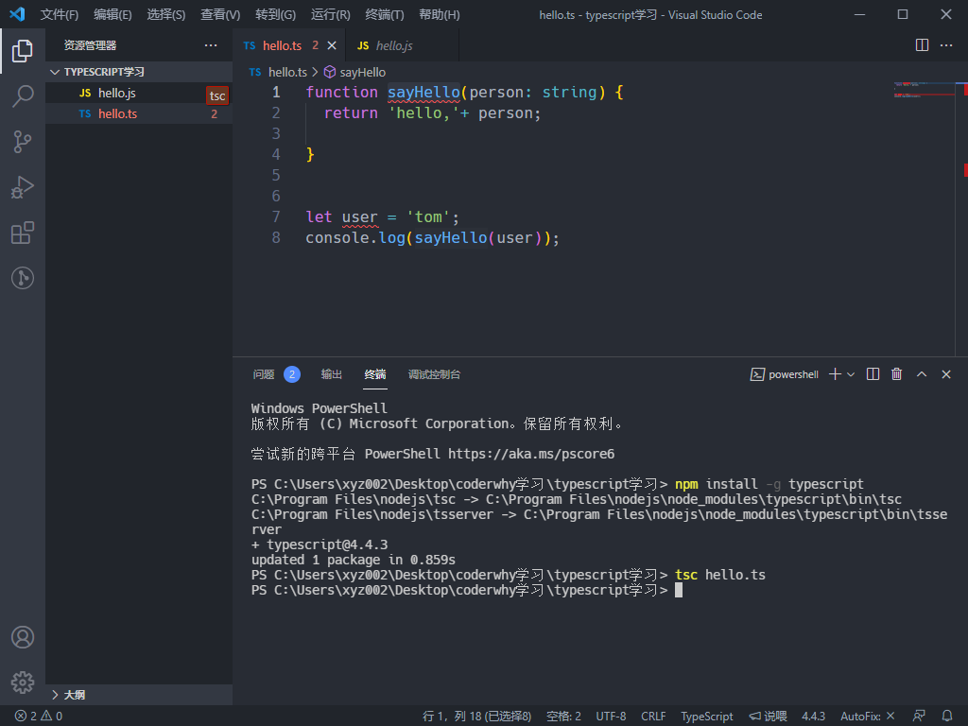Toggle AutoFix status bar item

pos(868,717)
